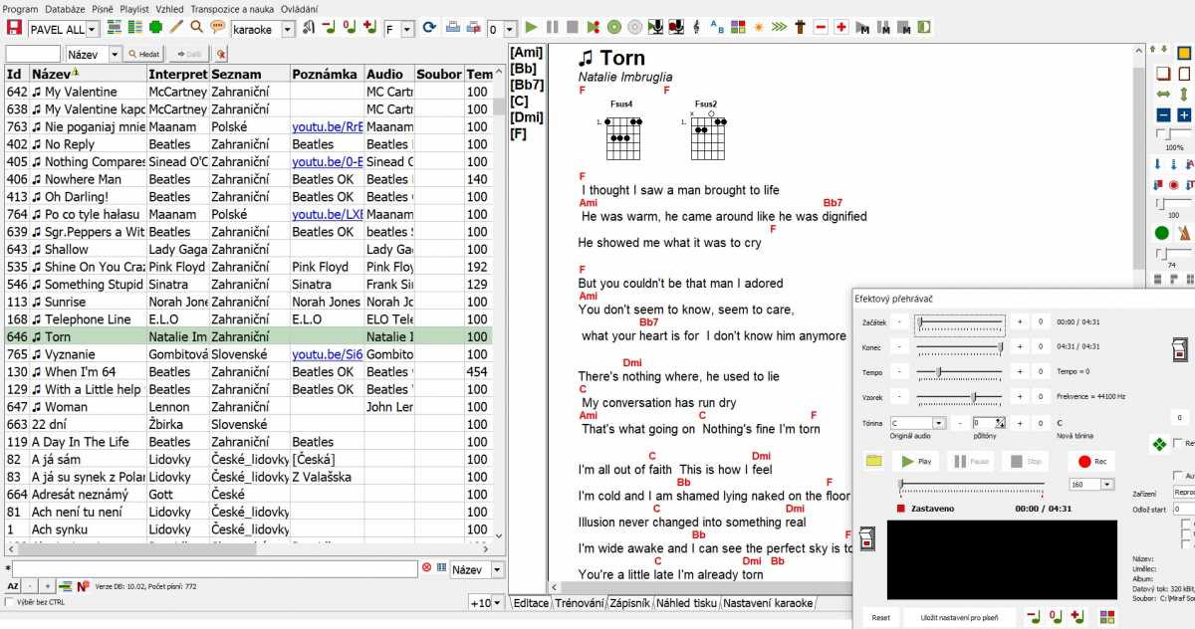Viewport: 1195px width, 629px height.
Task: Switch to the Náhled tisku tab
Action: pos(686,603)
